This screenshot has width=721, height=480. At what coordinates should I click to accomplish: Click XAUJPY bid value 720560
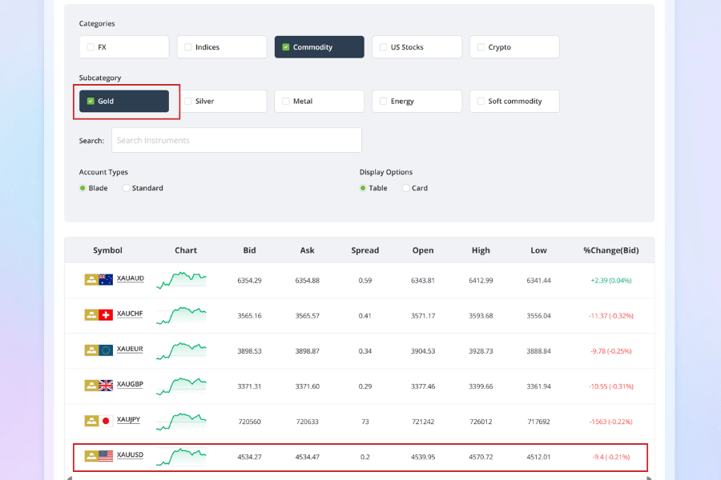coord(249,422)
